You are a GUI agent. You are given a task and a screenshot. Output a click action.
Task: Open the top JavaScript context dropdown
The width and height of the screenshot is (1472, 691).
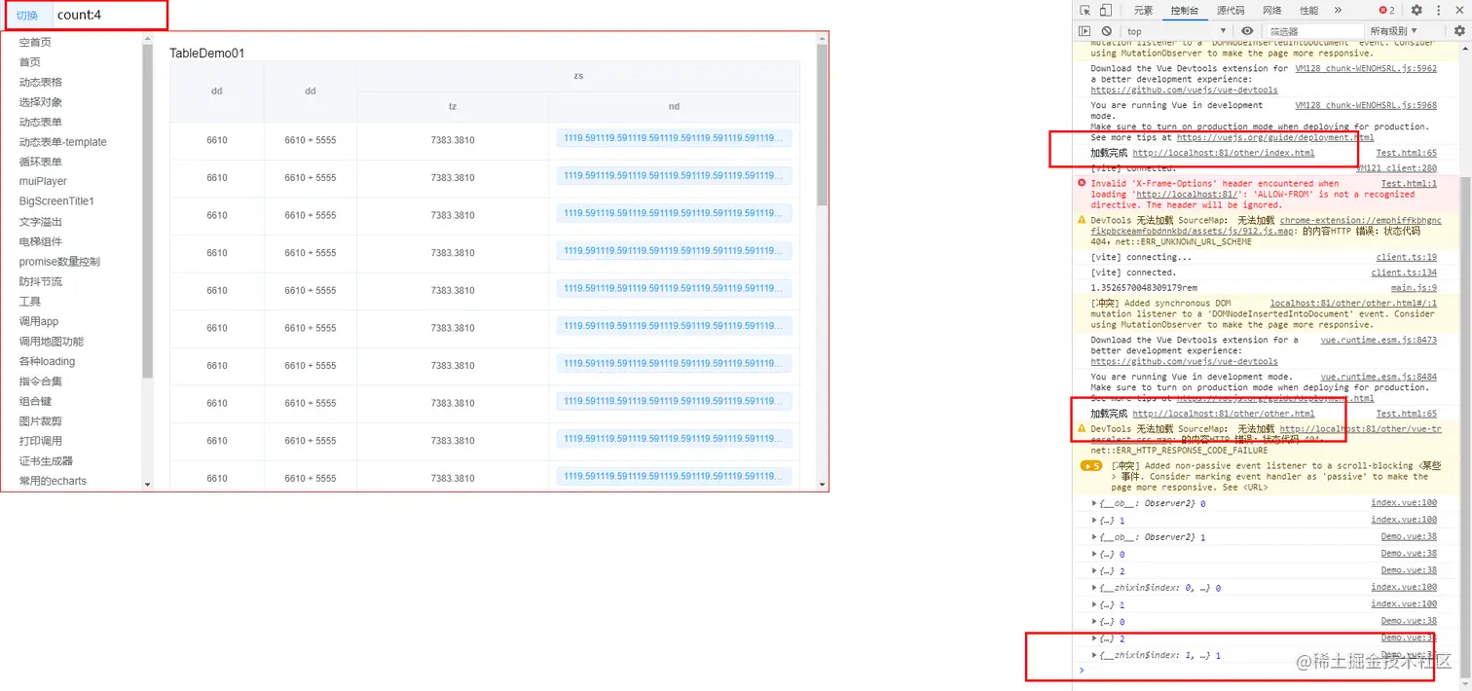(1176, 31)
